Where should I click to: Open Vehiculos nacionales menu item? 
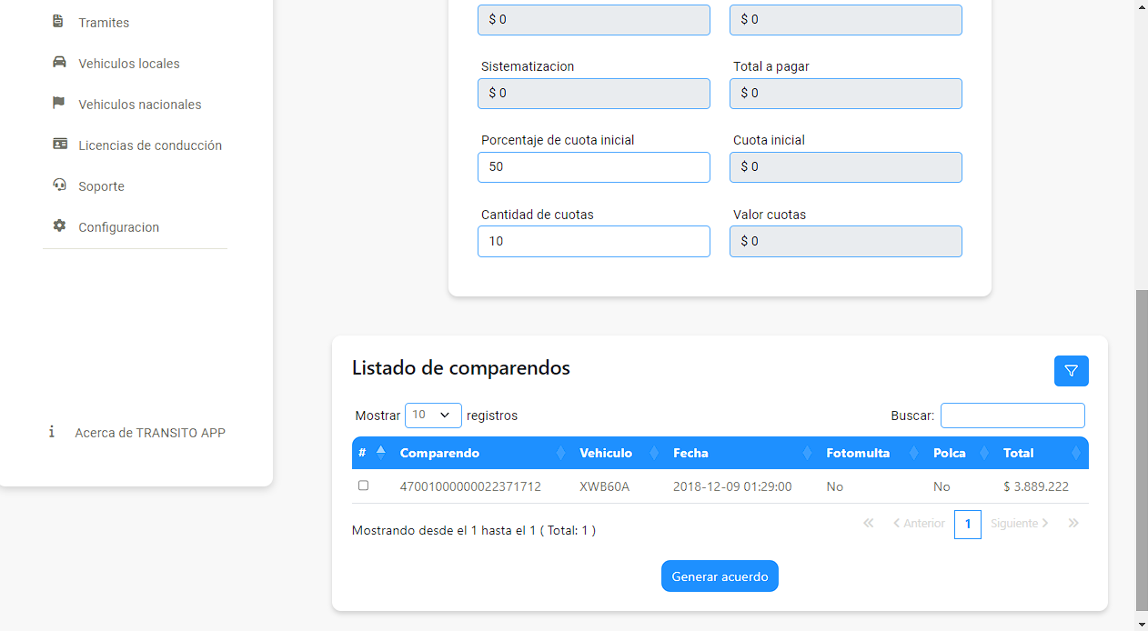click(x=139, y=105)
